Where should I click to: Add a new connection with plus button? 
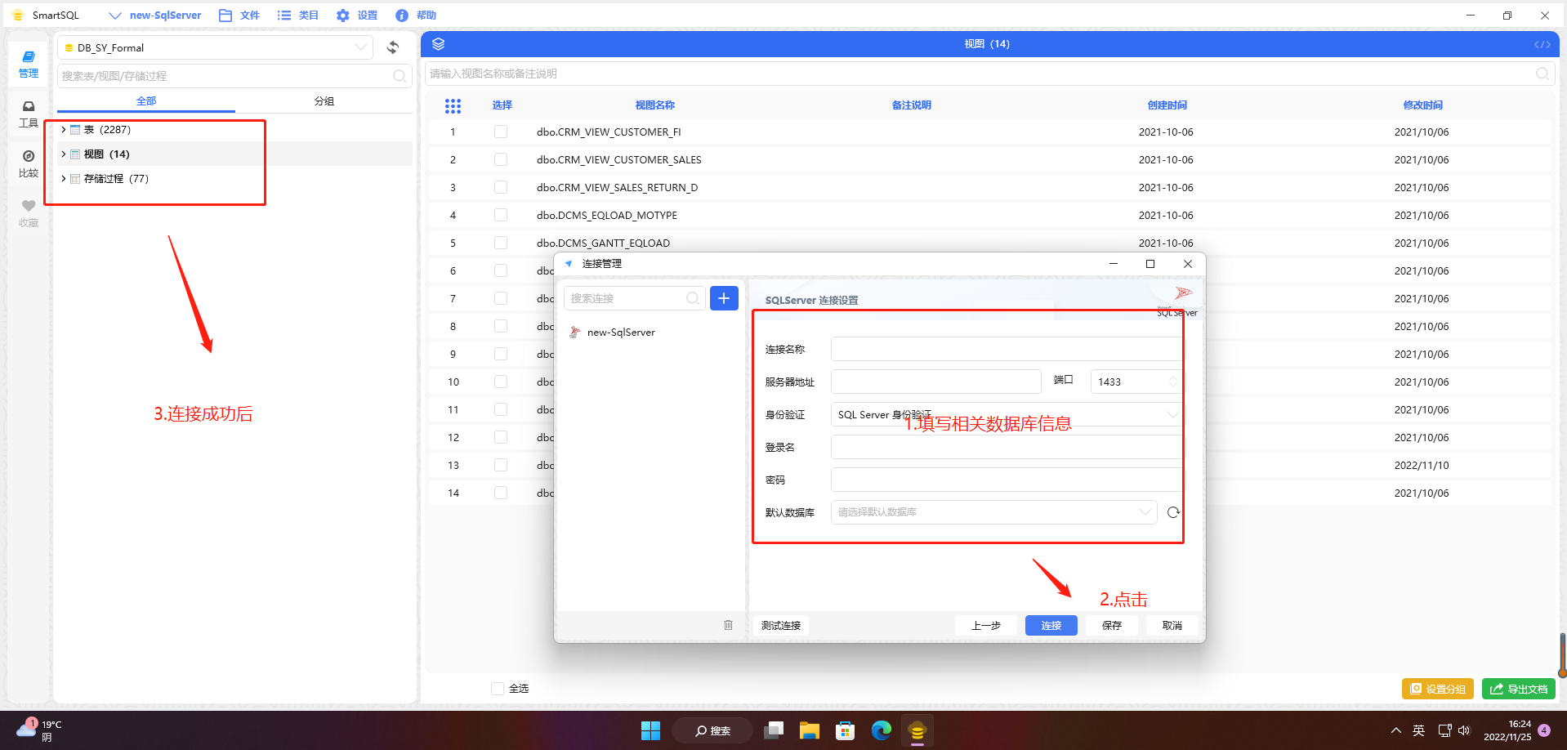(x=724, y=298)
